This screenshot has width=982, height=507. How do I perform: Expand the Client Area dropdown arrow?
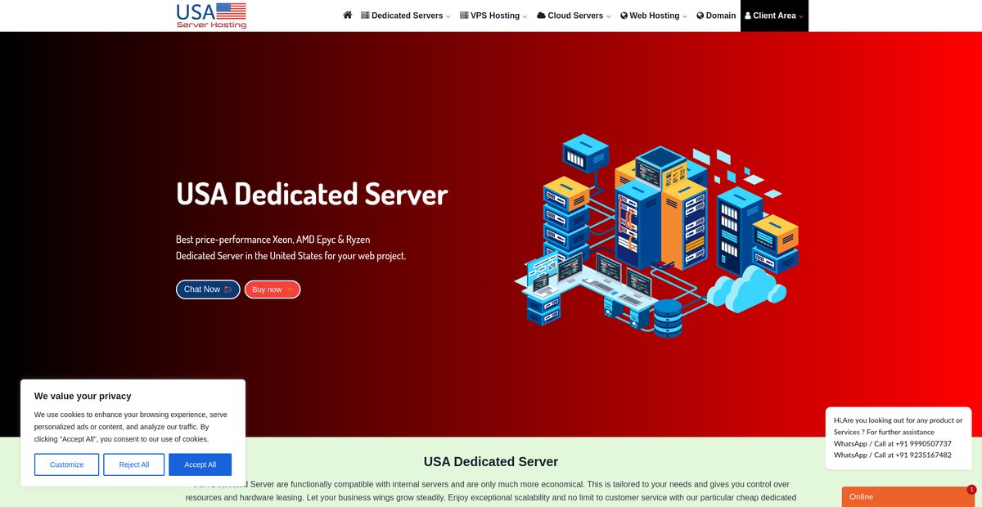(x=801, y=16)
